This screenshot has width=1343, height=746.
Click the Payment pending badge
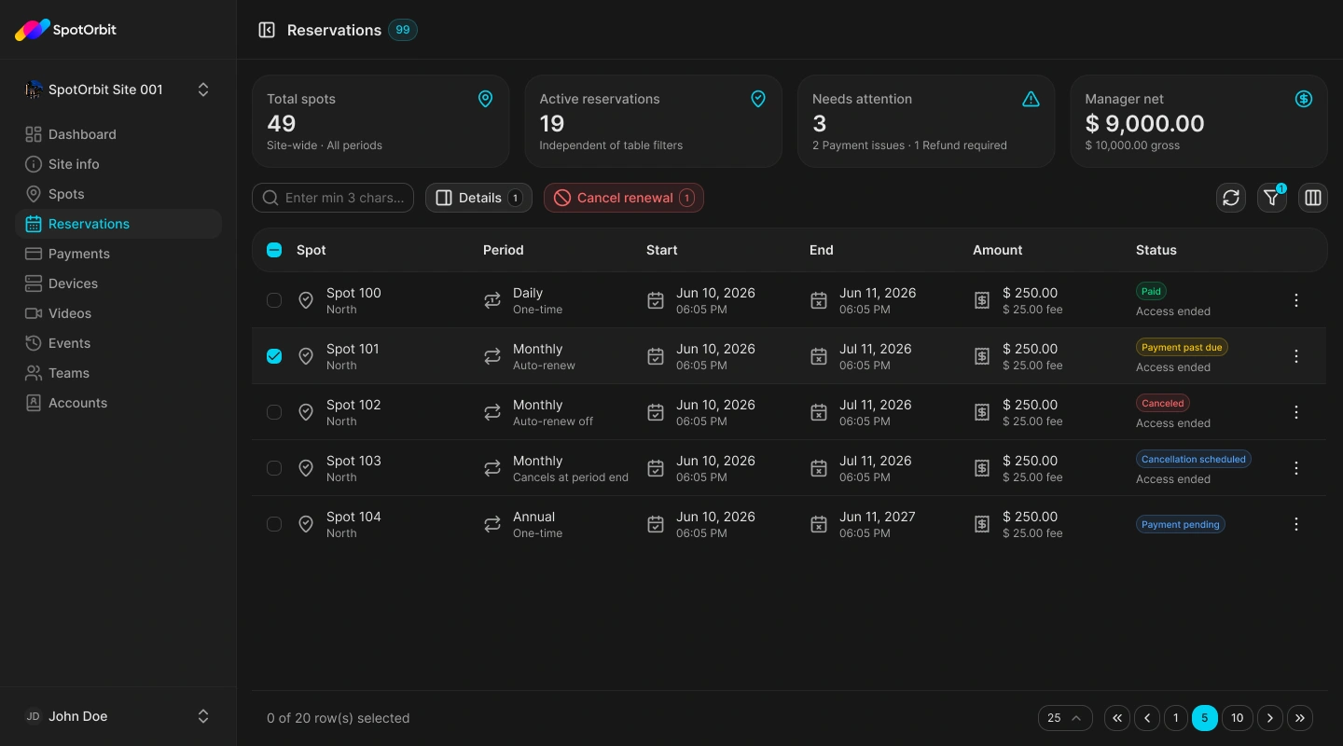point(1181,524)
